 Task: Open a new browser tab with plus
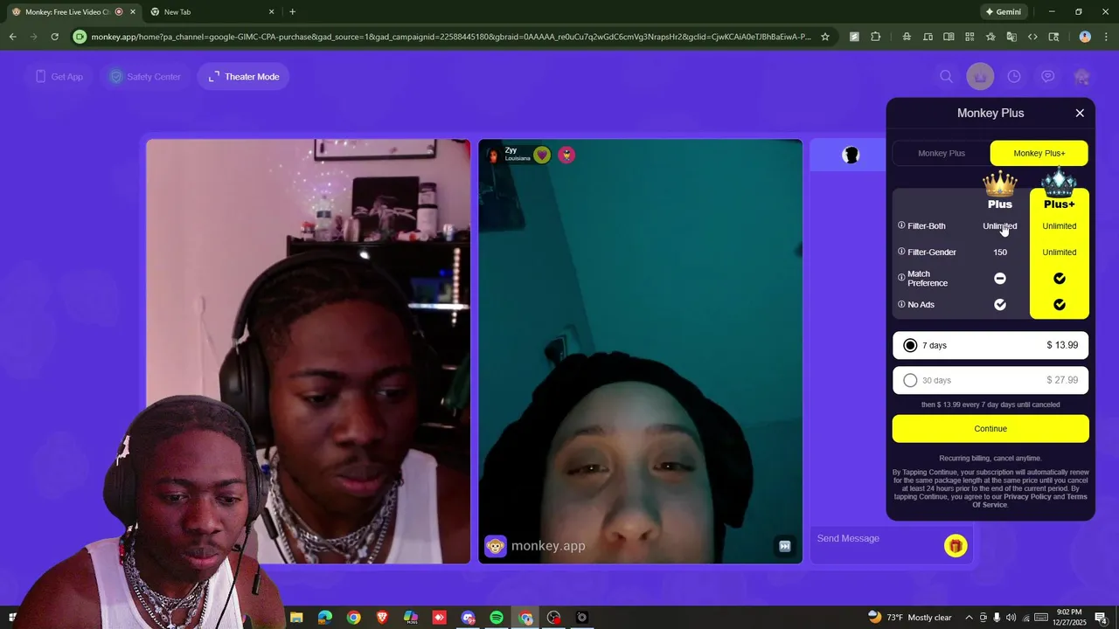(292, 12)
